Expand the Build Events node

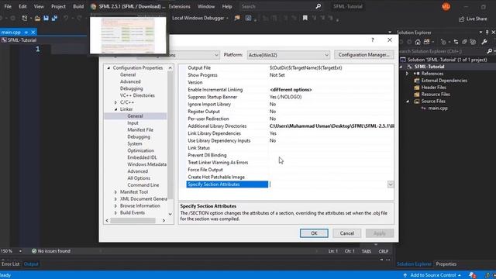(115, 213)
